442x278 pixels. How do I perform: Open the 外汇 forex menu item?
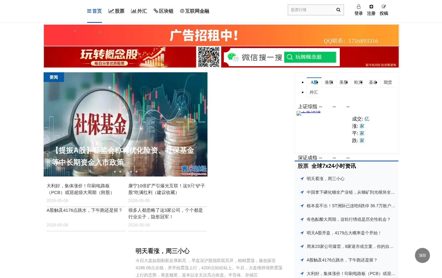pyautogui.click(x=139, y=11)
